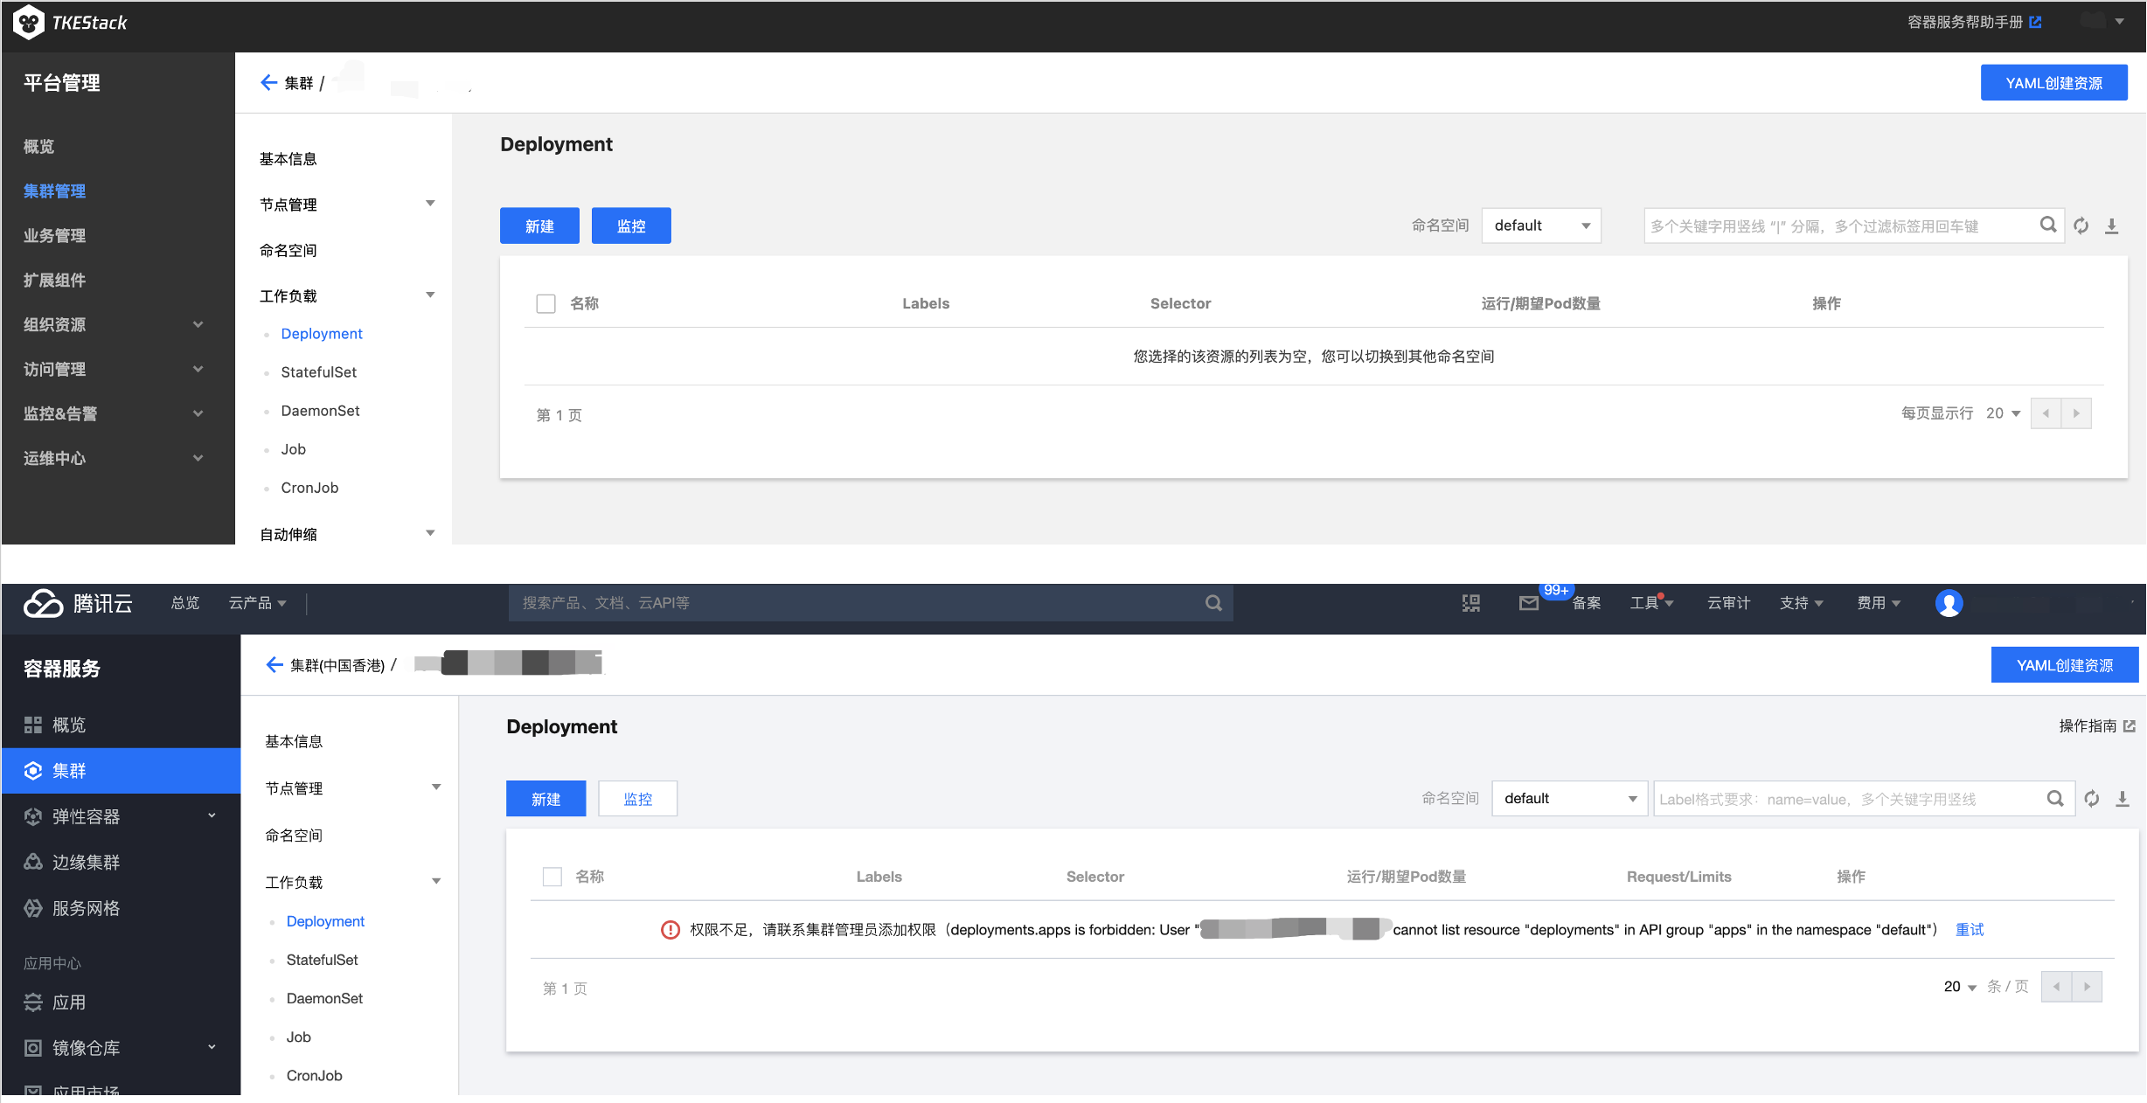Viewport: 2147px width, 1103px height.
Task: Click the 新建 button in bottom panel
Action: [545, 799]
